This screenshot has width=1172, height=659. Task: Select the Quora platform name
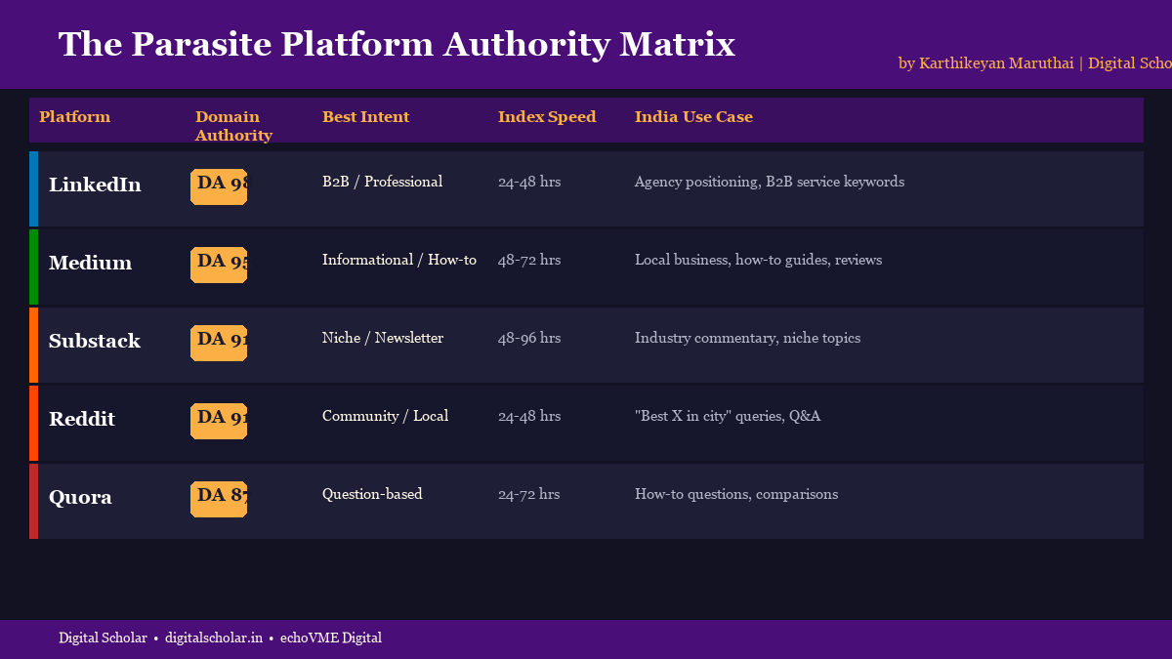[x=80, y=497]
